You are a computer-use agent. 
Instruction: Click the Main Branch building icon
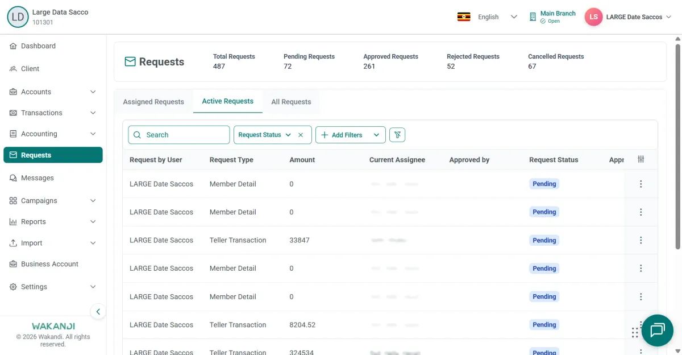(533, 17)
